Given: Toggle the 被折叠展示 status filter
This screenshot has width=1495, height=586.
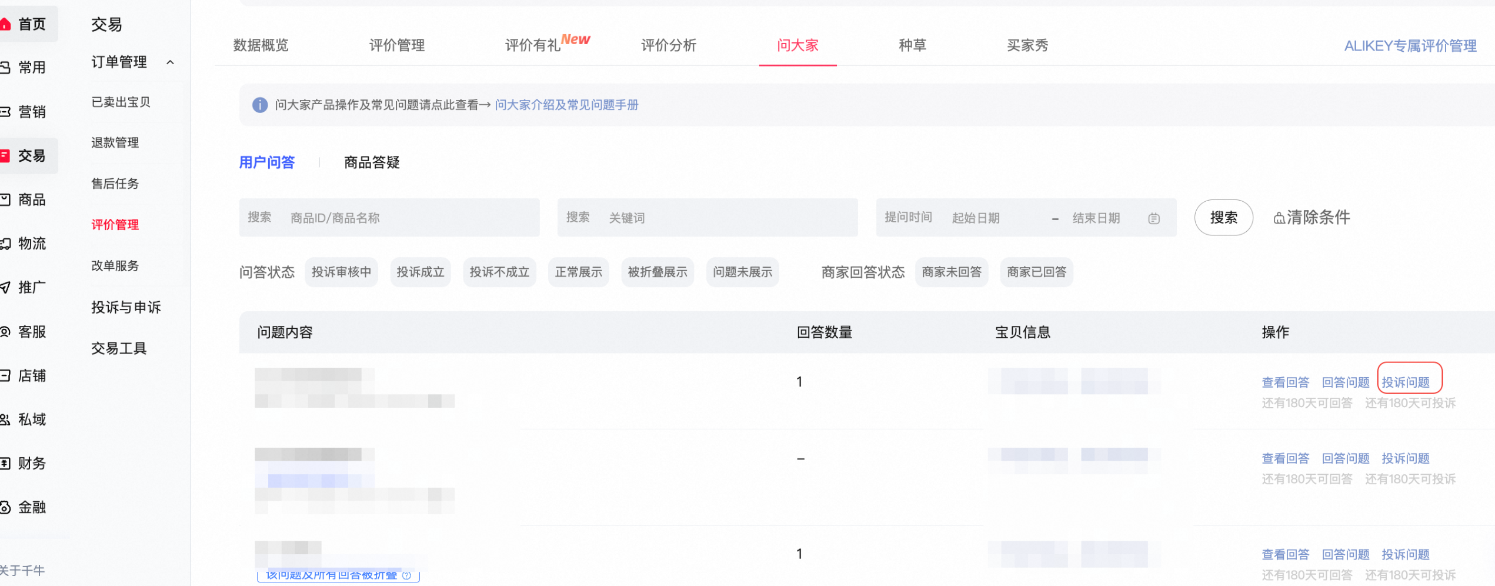Looking at the screenshot, I should (x=658, y=272).
